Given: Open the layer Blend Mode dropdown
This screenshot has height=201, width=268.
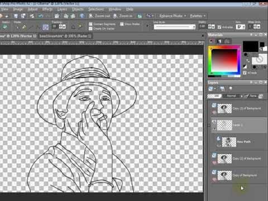Looking at the screenshot, I should [x=233, y=96].
